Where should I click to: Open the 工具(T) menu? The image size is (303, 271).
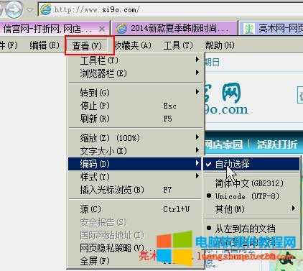178,45
